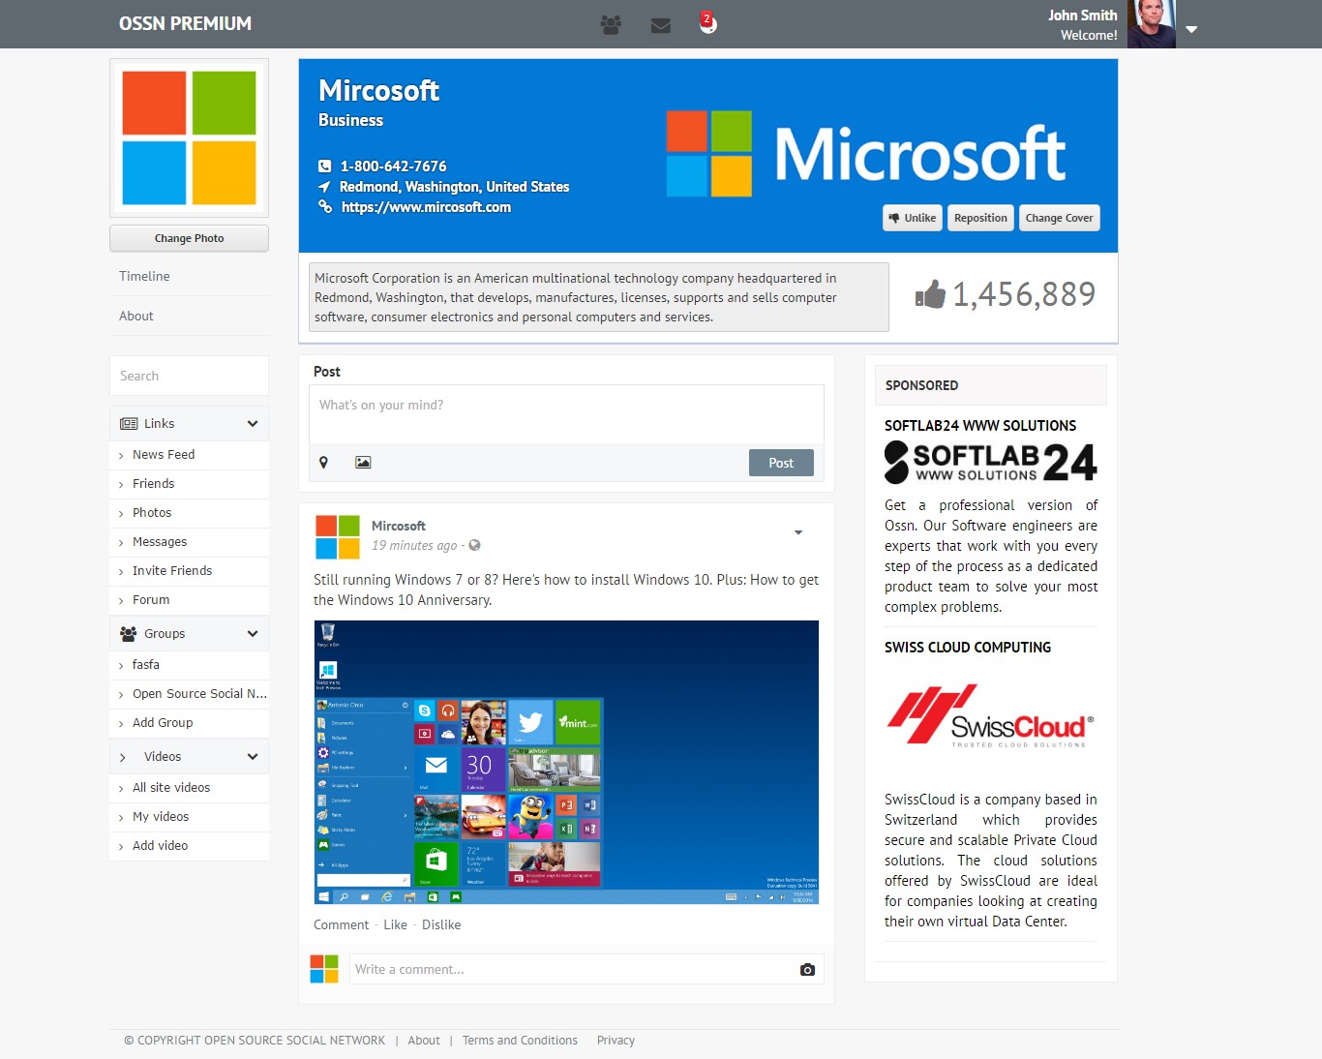Click the location arrow icon beside Redmond
The height and width of the screenshot is (1059, 1322).
[324, 186]
